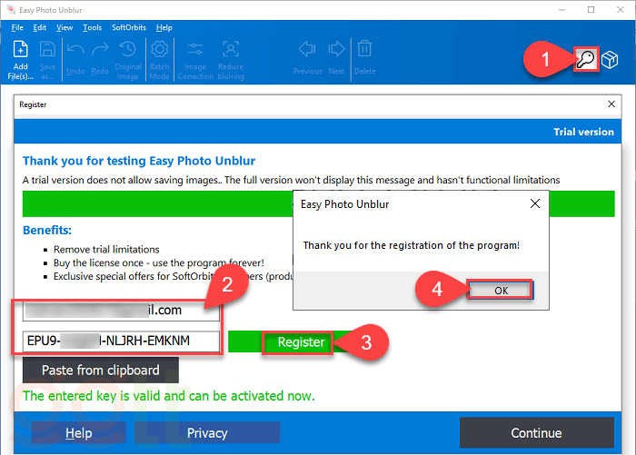Click the 3D box icon in toolbar
Viewport: 636px width, 455px height.
point(611,60)
